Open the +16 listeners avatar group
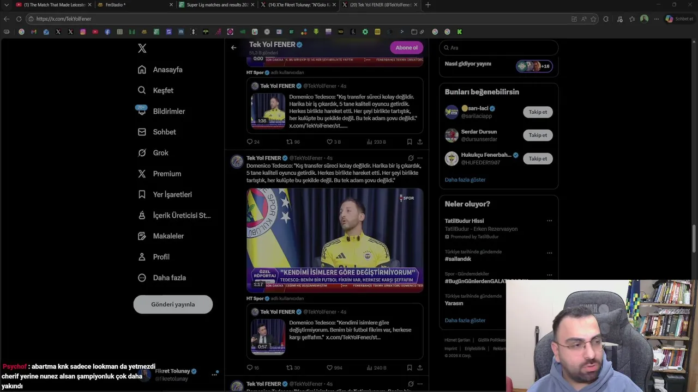 (534, 66)
